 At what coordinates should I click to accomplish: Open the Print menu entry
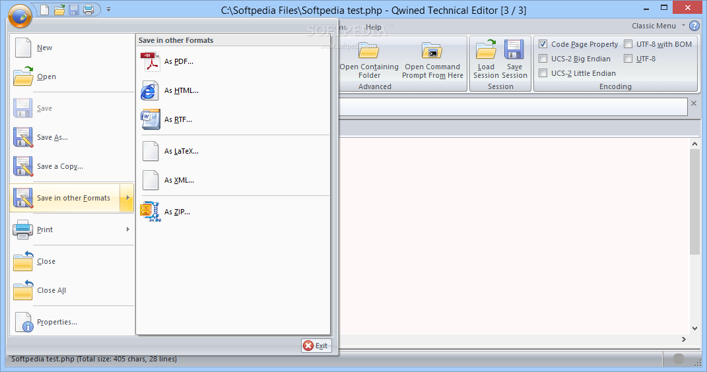(72, 230)
